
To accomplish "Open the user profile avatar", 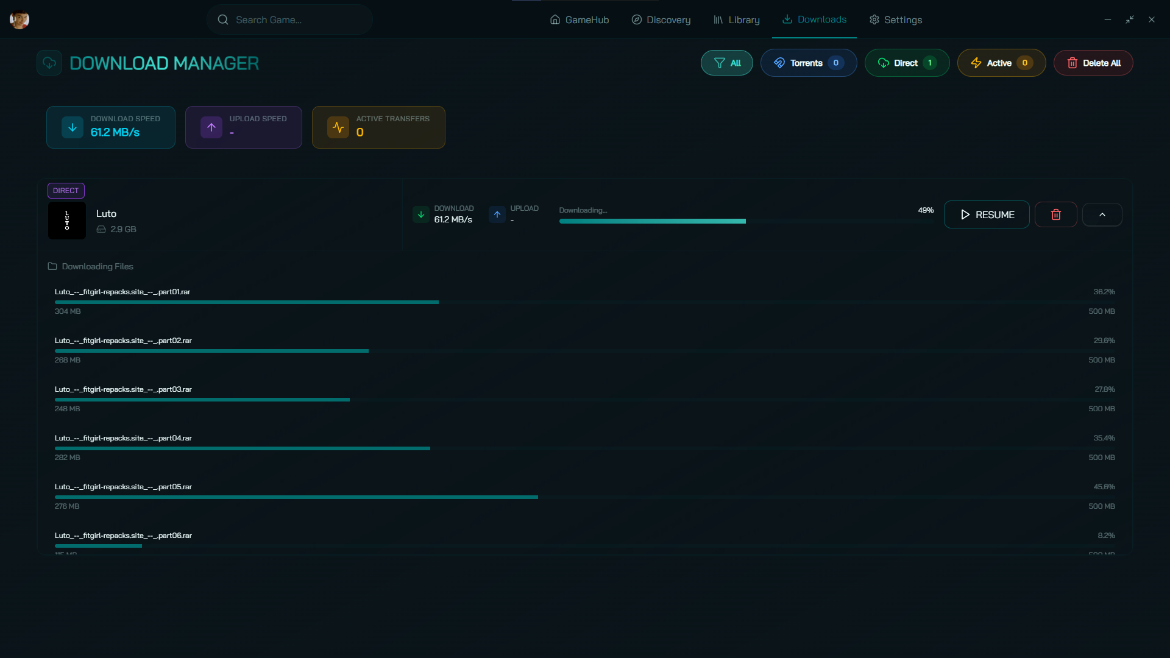I will click(19, 19).
